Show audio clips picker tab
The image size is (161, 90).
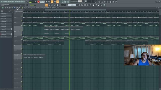point(6,11)
